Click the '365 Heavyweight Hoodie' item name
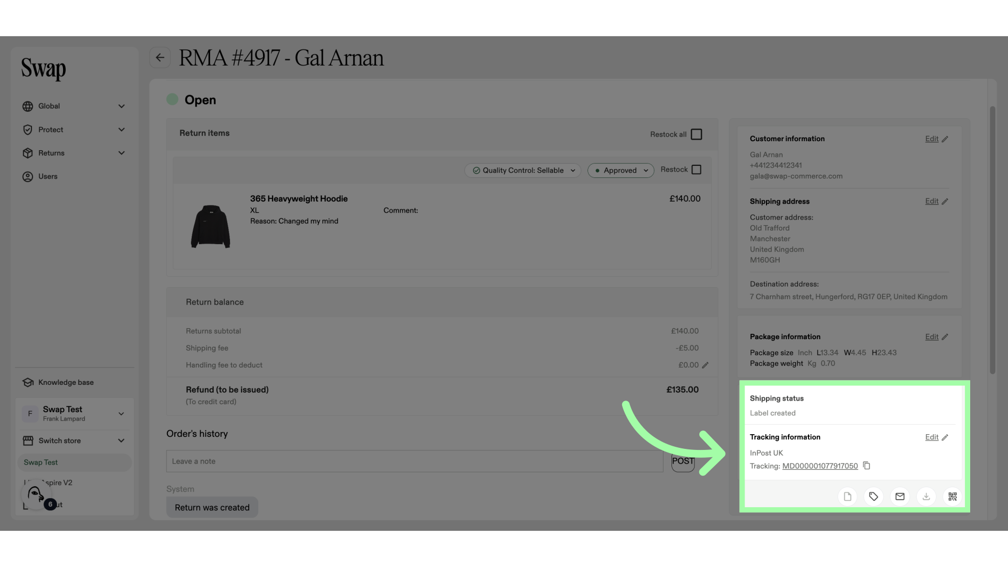The image size is (1008, 567). coord(299,198)
